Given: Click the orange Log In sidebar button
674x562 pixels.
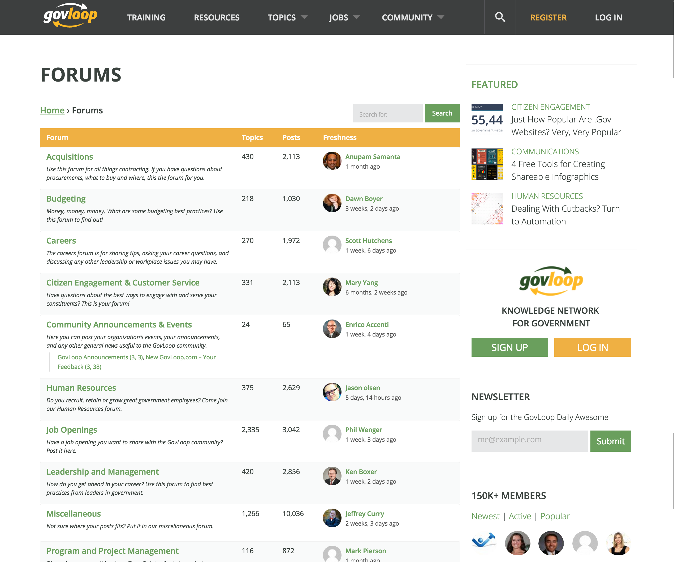Looking at the screenshot, I should tap(593, 347).
